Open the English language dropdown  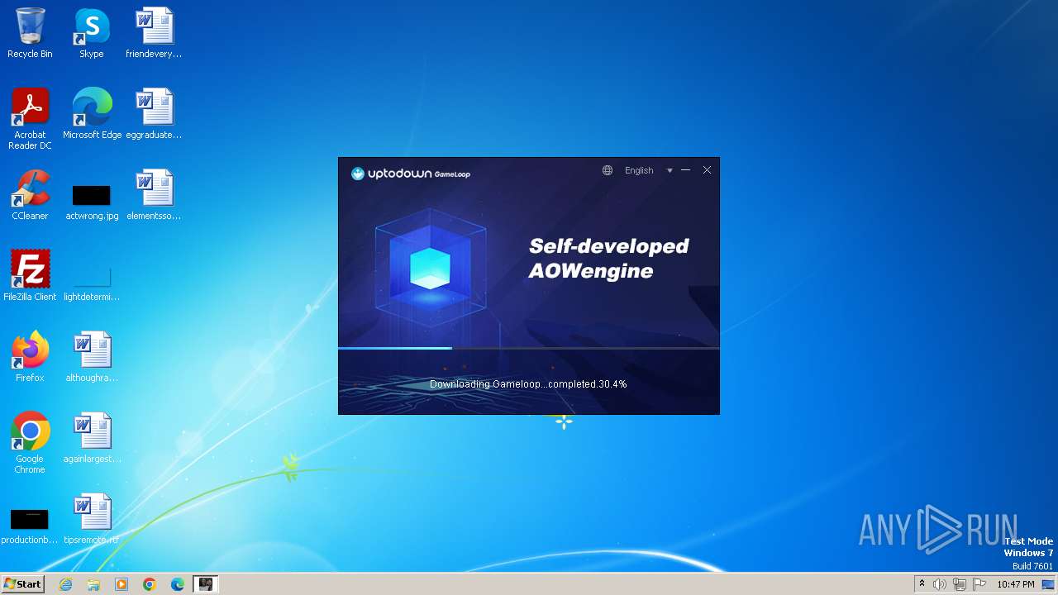(x=639, y=170)
